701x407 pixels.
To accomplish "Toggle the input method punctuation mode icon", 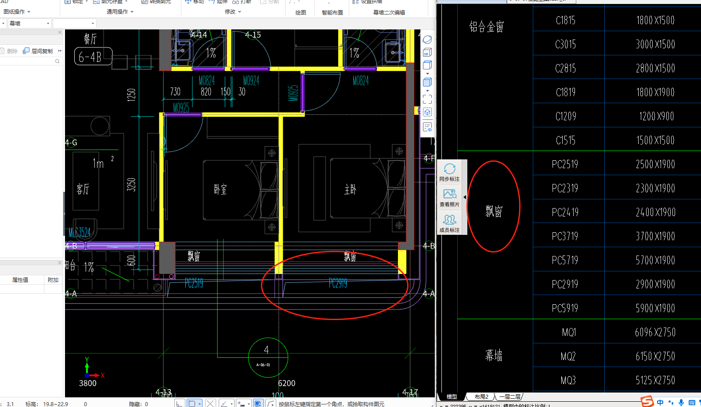I will pyautogui.click(x=671, y=402).
